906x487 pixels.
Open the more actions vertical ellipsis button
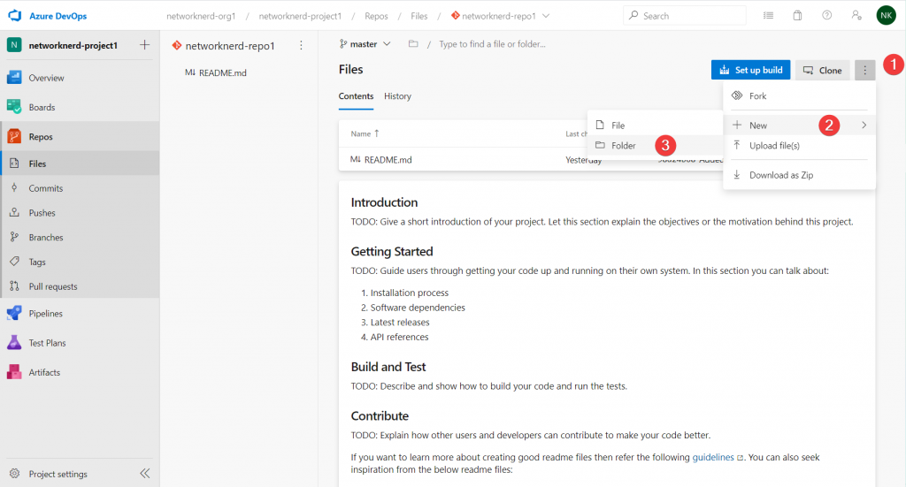[x=865, y=70]
